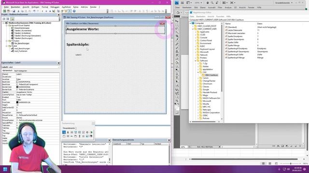The height and width of the screenshot is (173, 309).
Task: Close the Überwachungsausdrücke watch pane
Action: coord(169,140)
